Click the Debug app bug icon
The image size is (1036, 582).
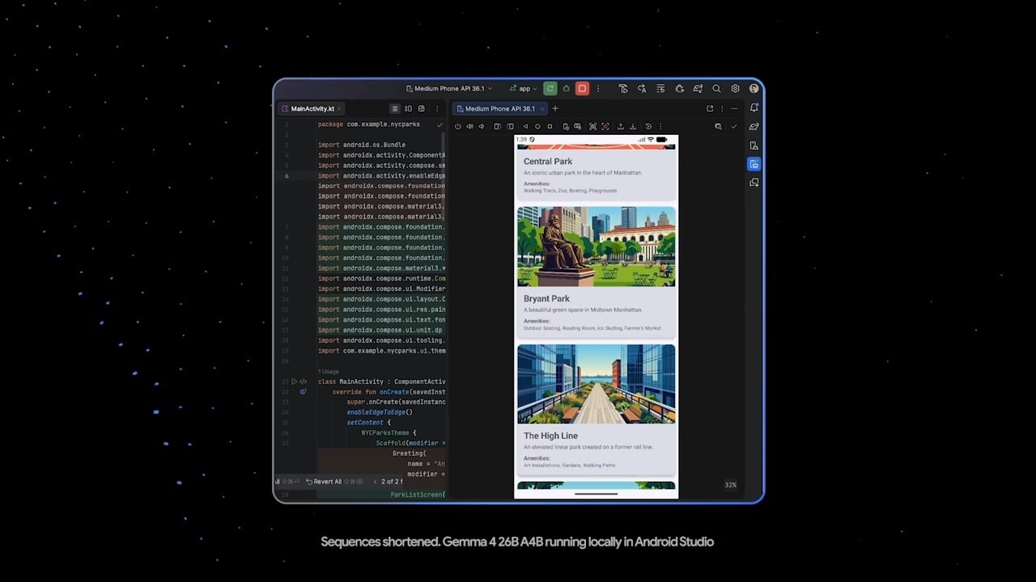coord(566,89)
